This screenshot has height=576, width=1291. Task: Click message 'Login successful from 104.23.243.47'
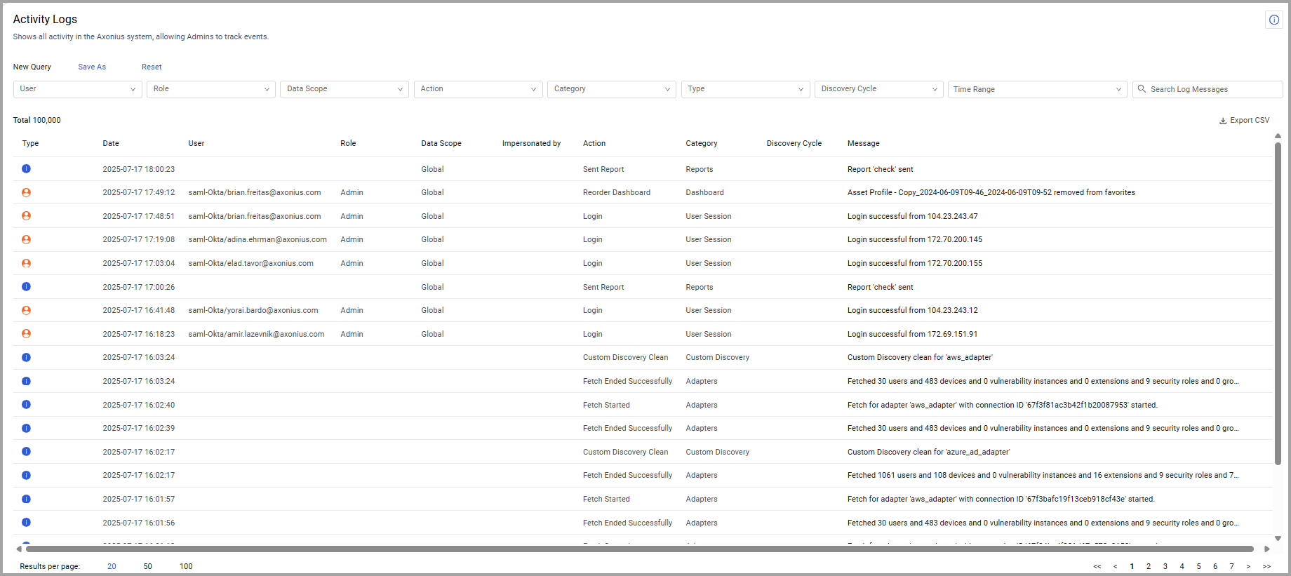pos(912,216)
